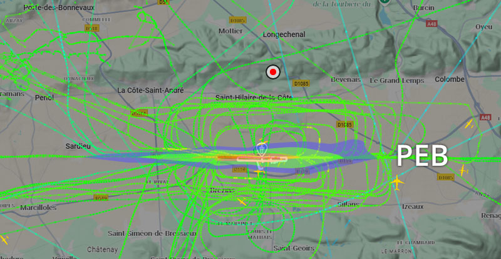The width and height of the screenshot is (501, 259).
Task: Select the La Côte-Saint-André label
Action: click(150, 90)
